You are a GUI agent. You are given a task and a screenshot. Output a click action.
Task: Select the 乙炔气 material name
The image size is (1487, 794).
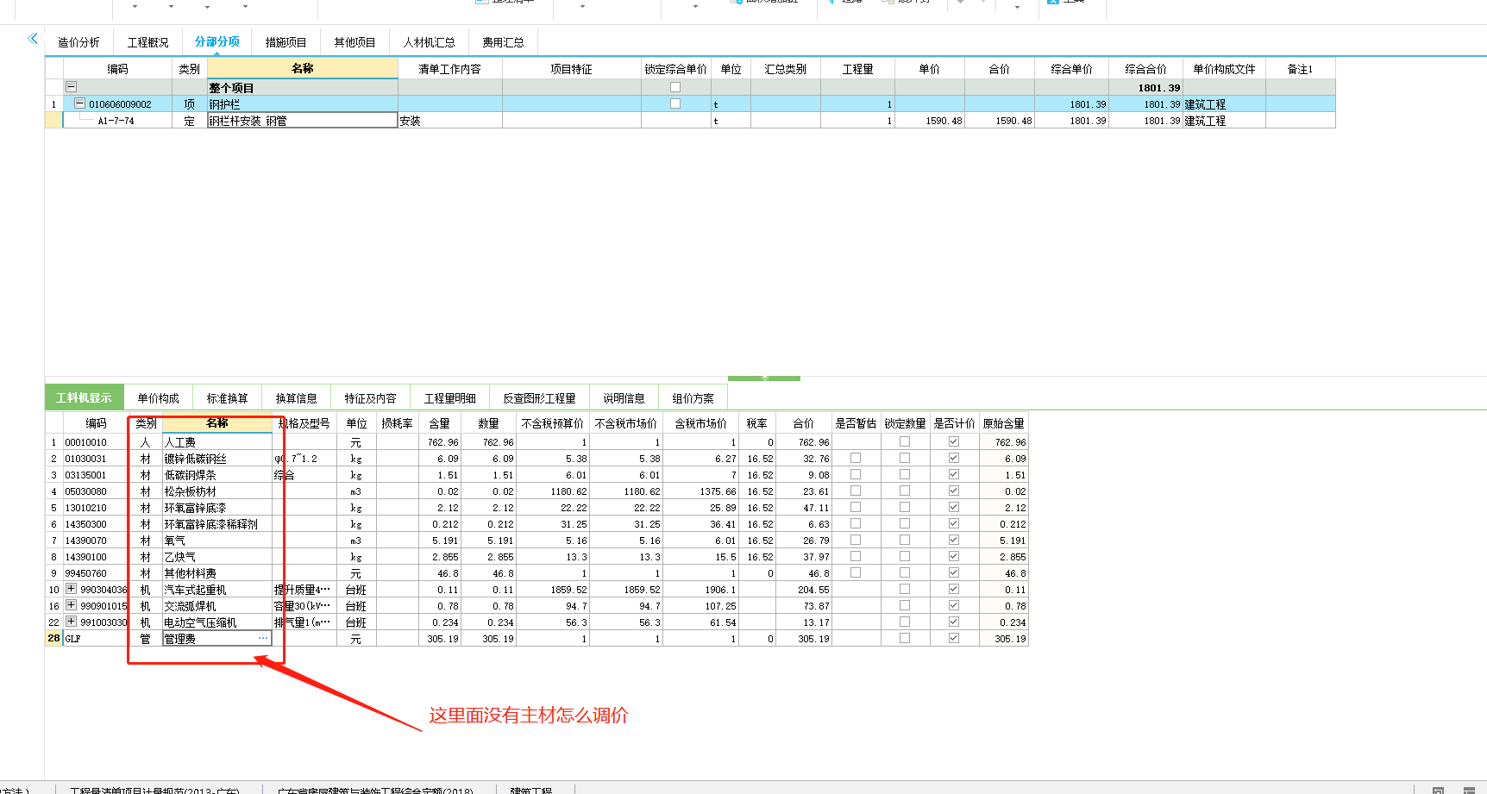pos(179,557)
